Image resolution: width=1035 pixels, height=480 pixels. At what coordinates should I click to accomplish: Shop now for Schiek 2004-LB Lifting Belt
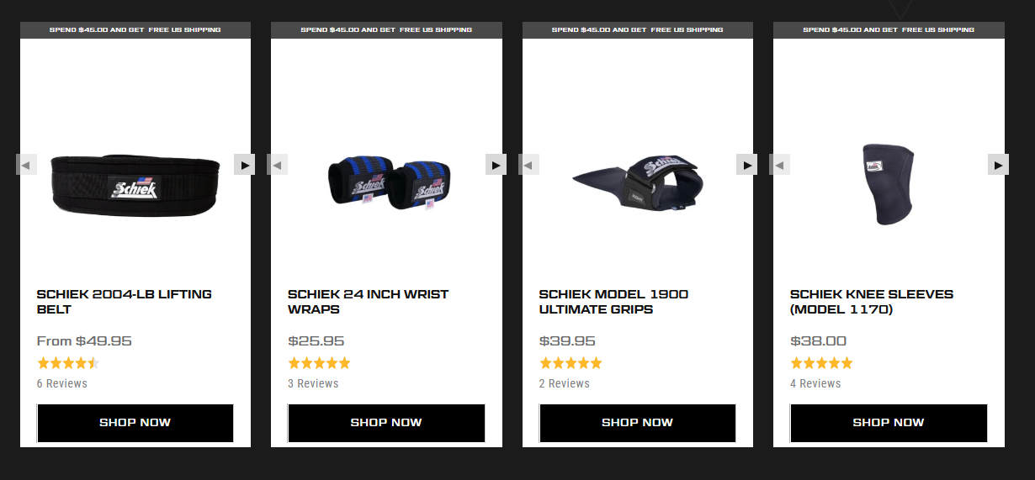point(135,423)
